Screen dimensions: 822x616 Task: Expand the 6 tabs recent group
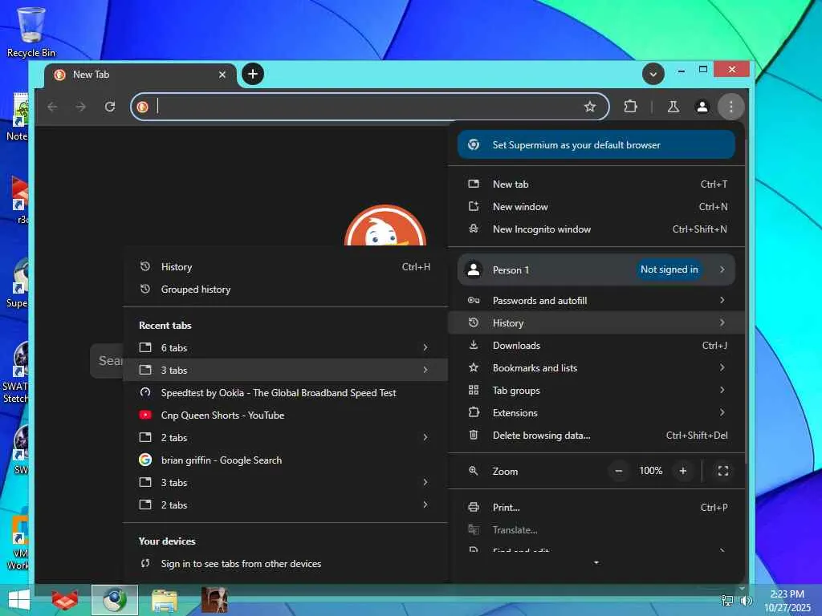click(285, 347)
